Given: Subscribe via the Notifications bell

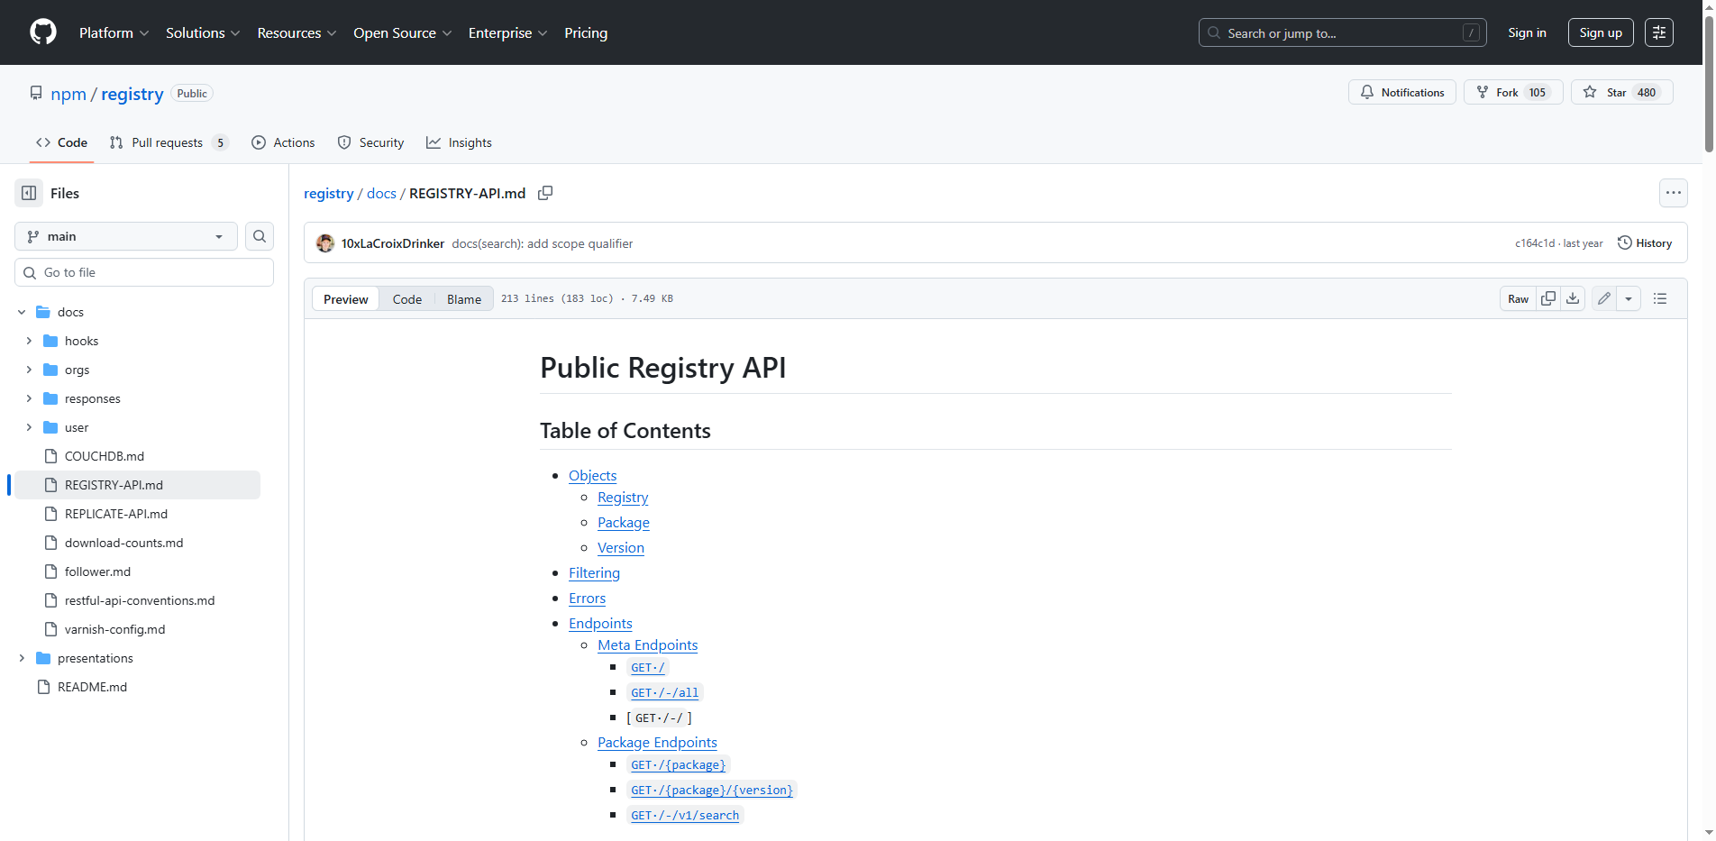Looking at the screenshot, I should coord(1402,92).
